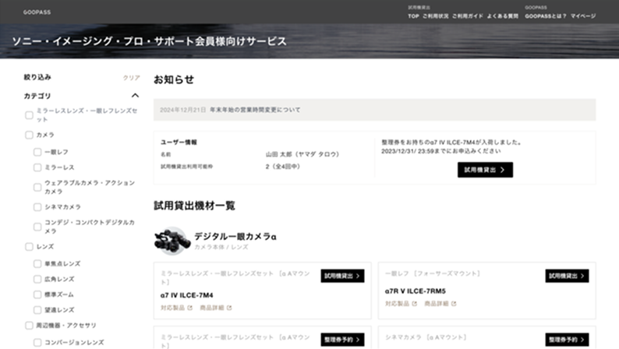Select the α7R V ILCE-7RM5 product title
Image resolution: width=619 pixels, height=349 pixels.
pyautogui.click(x=416, y=291)
